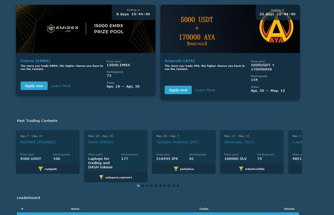Select the ninth carousel pagination dot
Viewport: 334px width, 215px height.
(x=173, y=186)
